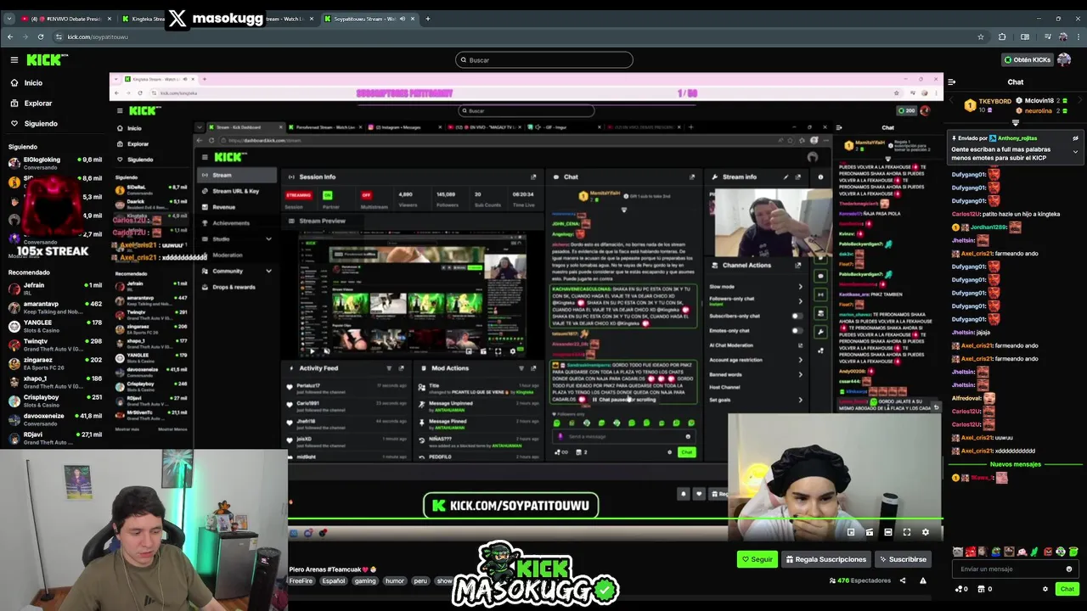This screenshot has height=611, width=1087.
Task: Report the stream with warning icon
Action: 923,580
